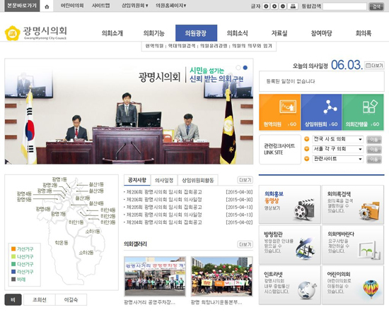Decrease font size with the minus icon
This screenshot has width=389, height=312.
pos(283,6)
